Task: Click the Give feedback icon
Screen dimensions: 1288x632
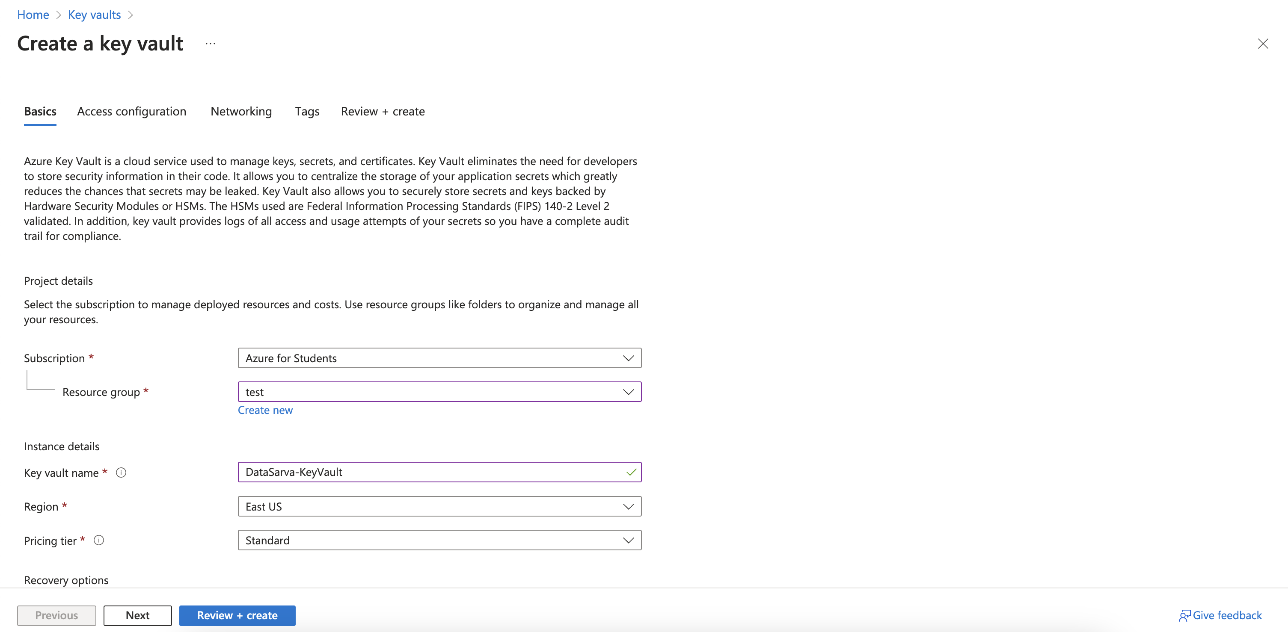Action: point(1184,615)
